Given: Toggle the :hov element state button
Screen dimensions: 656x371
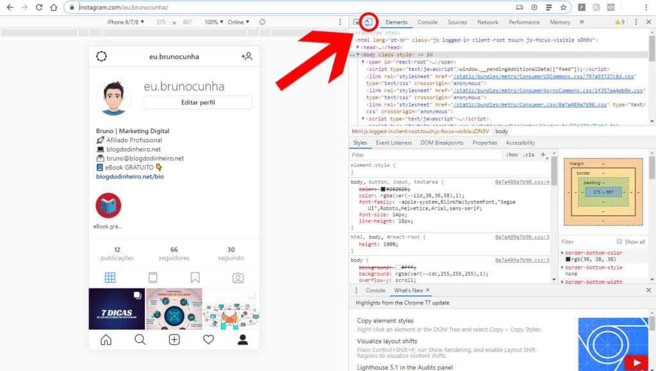Looking at the screenshot, I should (512, 155).
